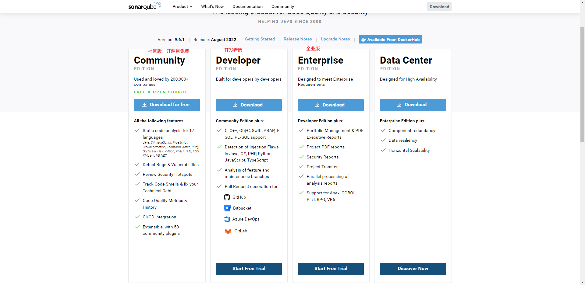585x285 pixels.
Task: Click checkmark beside Data resiliency
Action: tap(383, 140)
